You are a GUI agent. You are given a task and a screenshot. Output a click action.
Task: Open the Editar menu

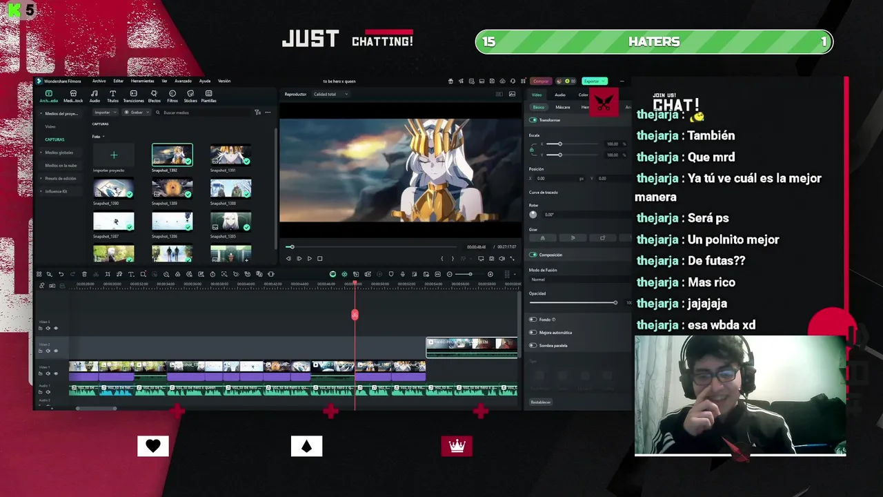pos(119,81)
